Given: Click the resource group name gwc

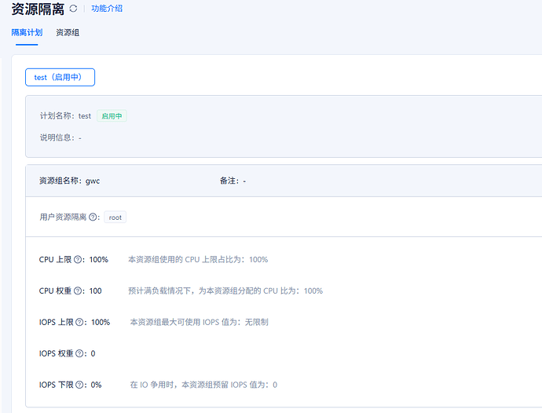Looking at the screenshot, I should point(93,181).
